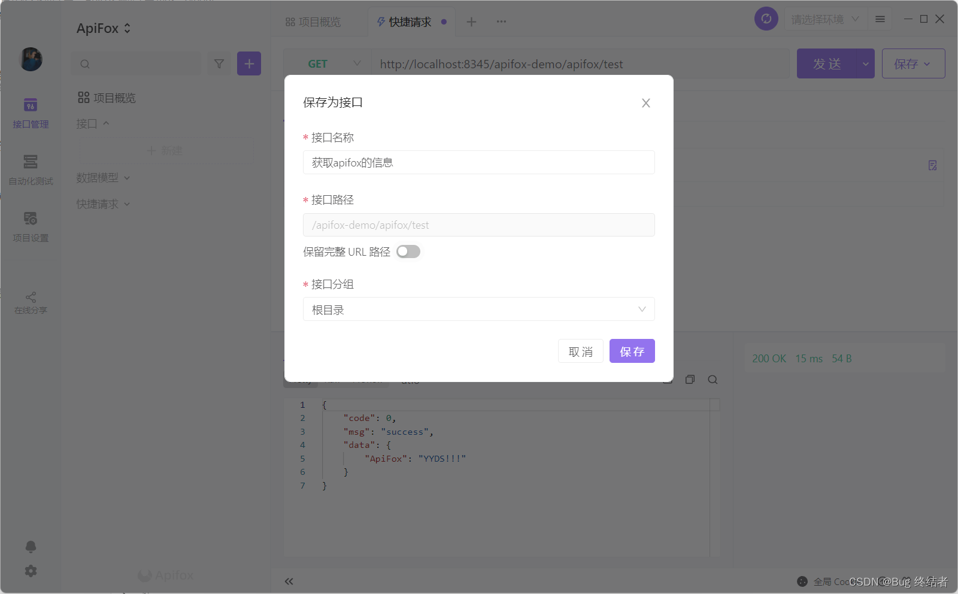958x594 pixels.
Task: Collapse the 接口 tree section
Action: (x=93, y=124)
